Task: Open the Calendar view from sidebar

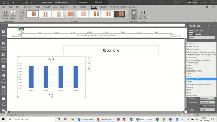Action: coord(4,33)
